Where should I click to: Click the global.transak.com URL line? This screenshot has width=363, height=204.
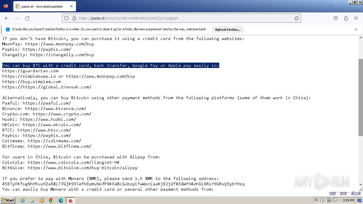coord(47,87)
